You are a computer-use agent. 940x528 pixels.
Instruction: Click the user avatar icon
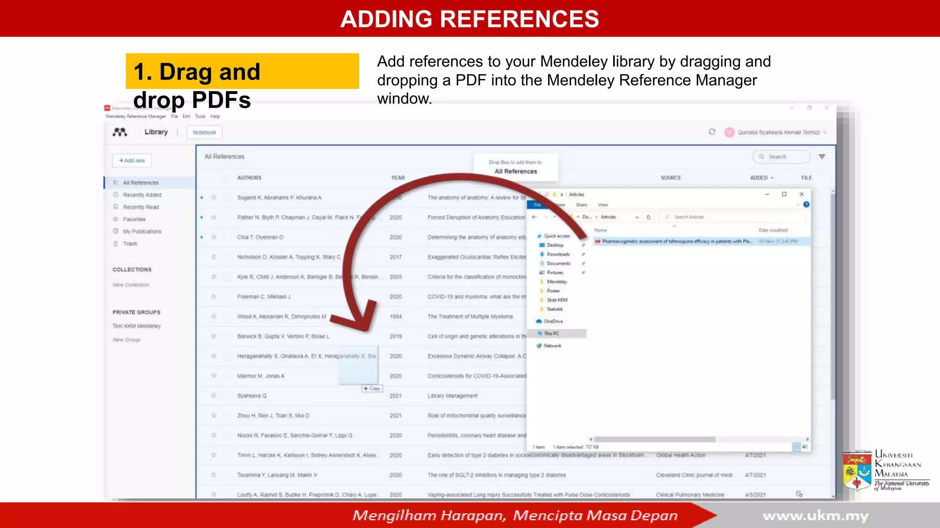click(729, 132)
